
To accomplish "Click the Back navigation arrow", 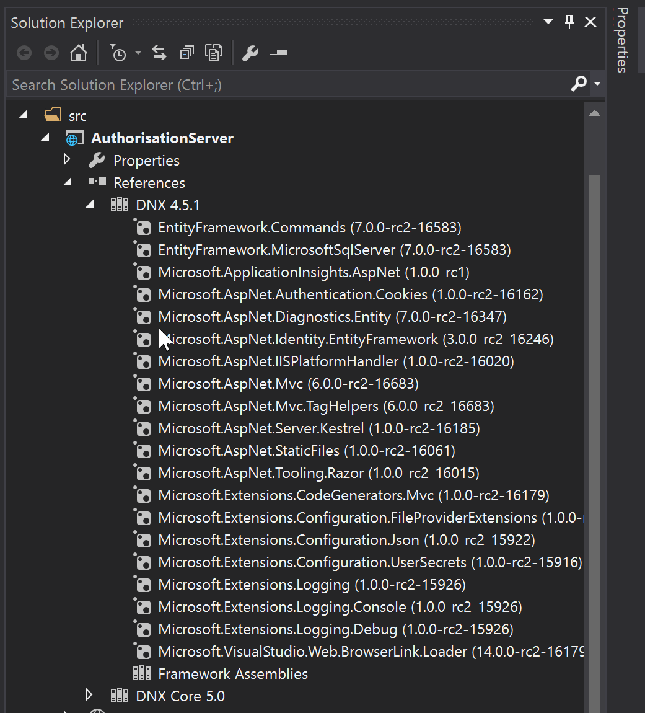I will [x=24, y=53].
